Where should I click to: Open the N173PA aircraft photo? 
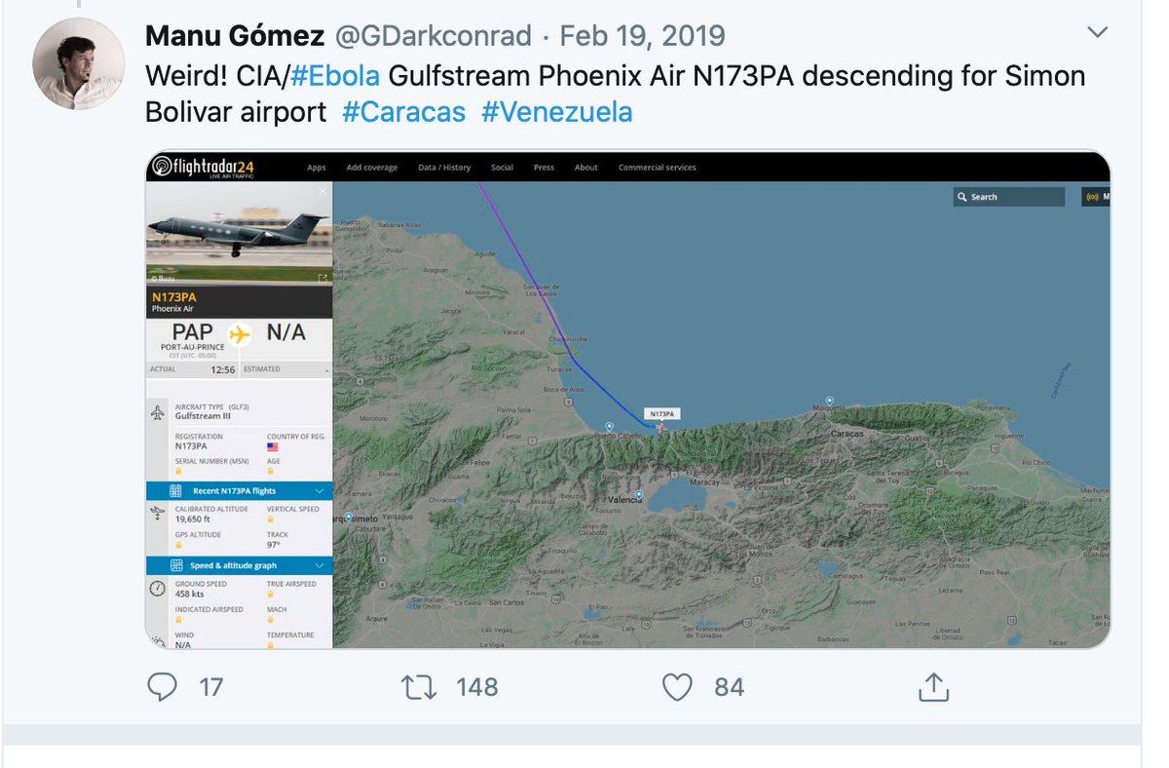coord(240,233)
